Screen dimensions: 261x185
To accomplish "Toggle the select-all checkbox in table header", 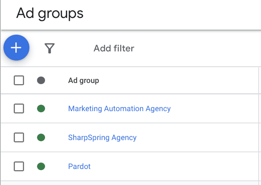I will tap(19, 80).
